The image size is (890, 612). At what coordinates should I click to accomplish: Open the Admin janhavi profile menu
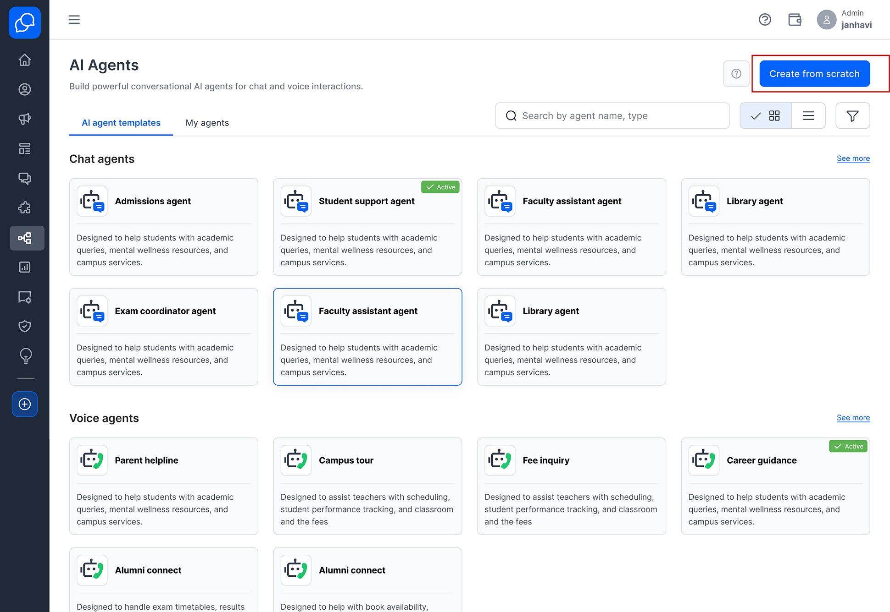[844, 20]
